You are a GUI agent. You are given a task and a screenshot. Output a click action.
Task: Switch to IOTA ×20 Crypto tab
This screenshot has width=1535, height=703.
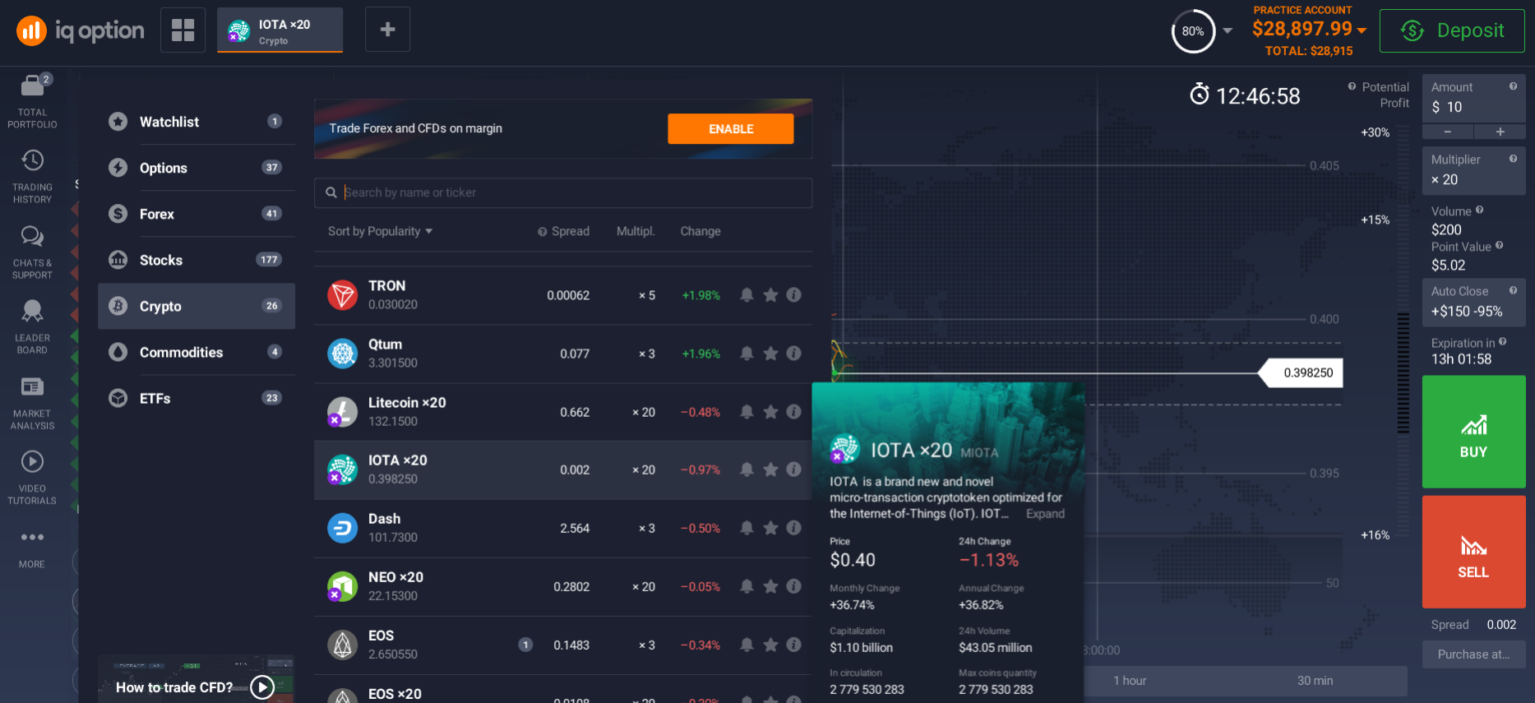280,30
